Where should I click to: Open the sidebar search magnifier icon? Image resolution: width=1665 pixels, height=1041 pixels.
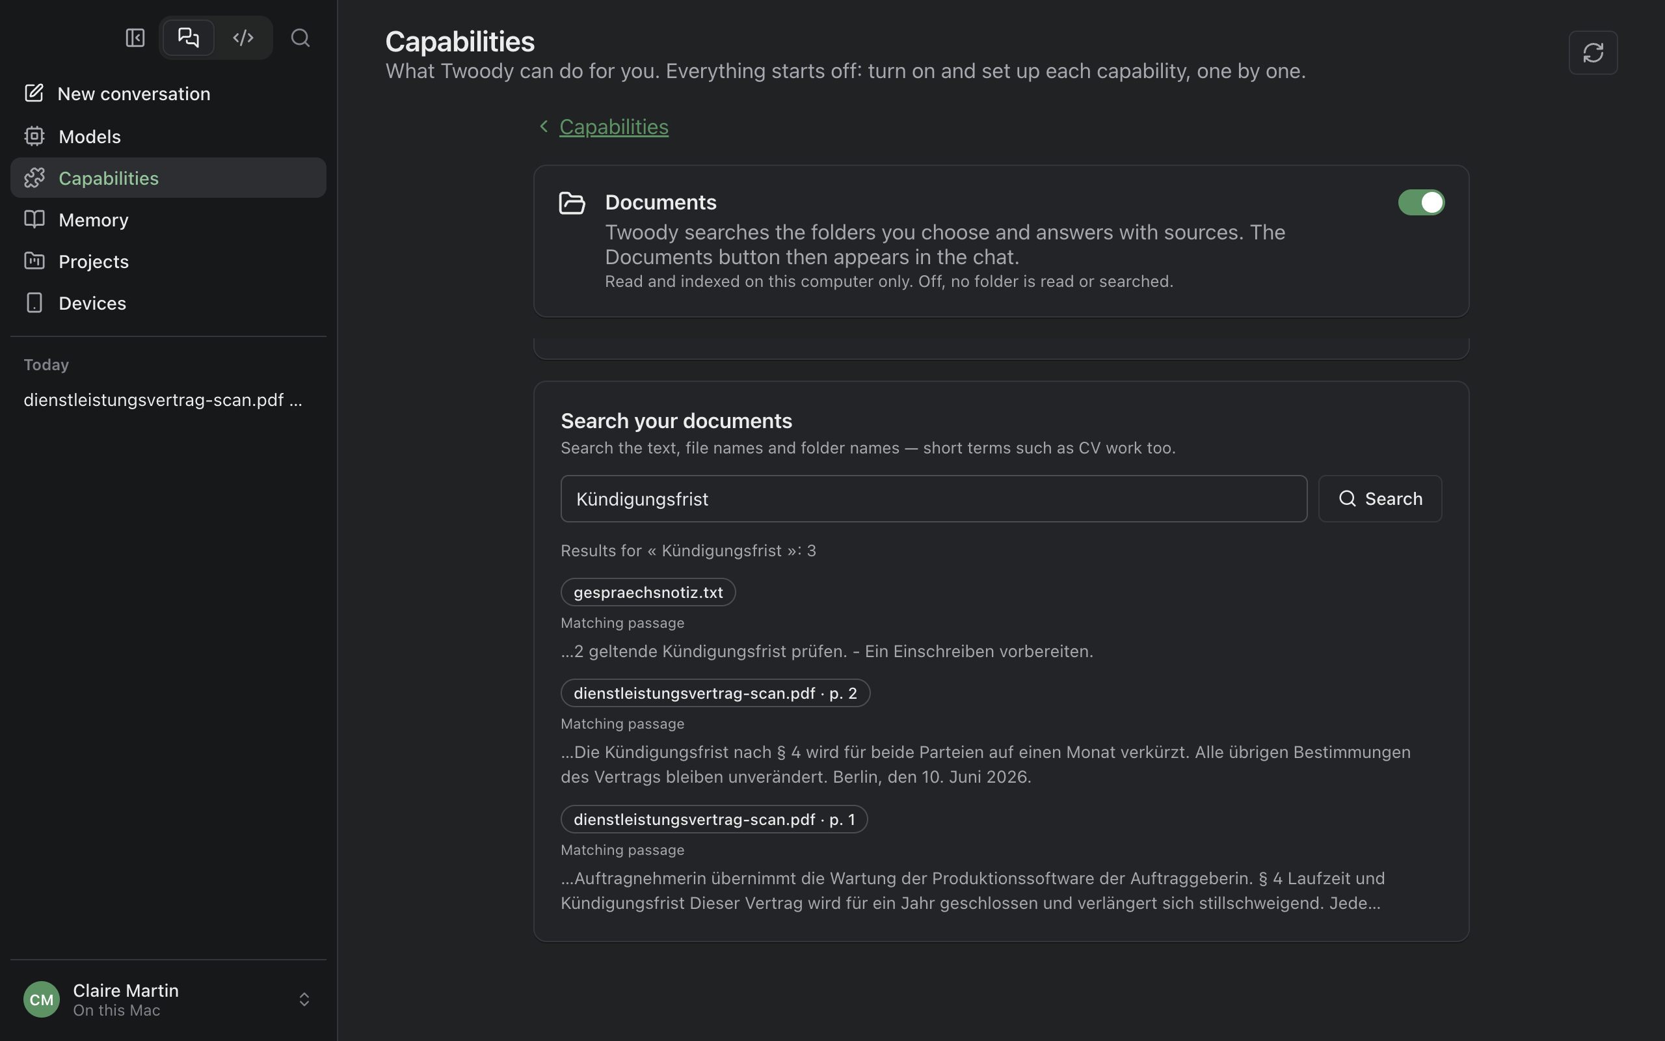click(300, 38)
